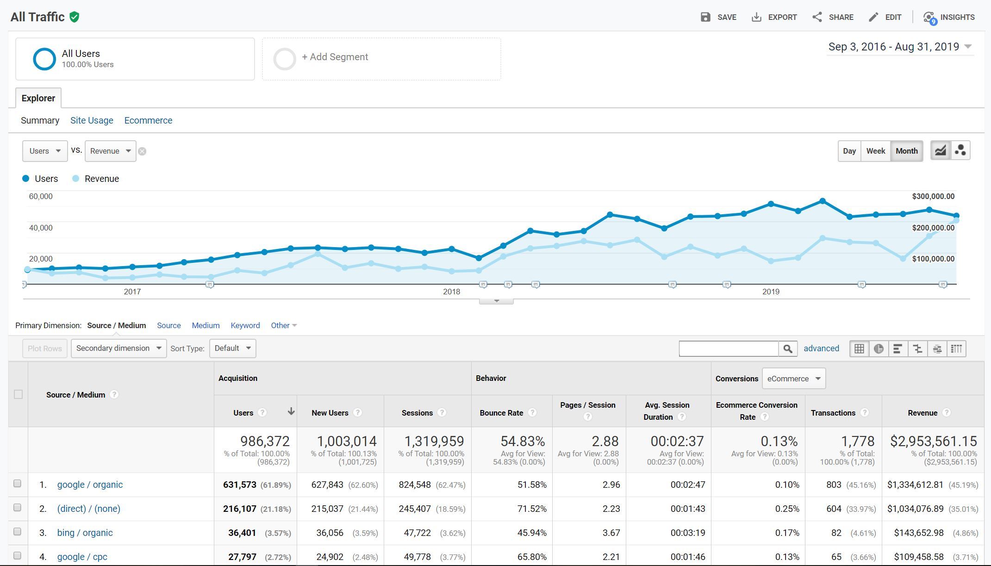
Task: Select the Percentage pie view icon
Action: 879,348
